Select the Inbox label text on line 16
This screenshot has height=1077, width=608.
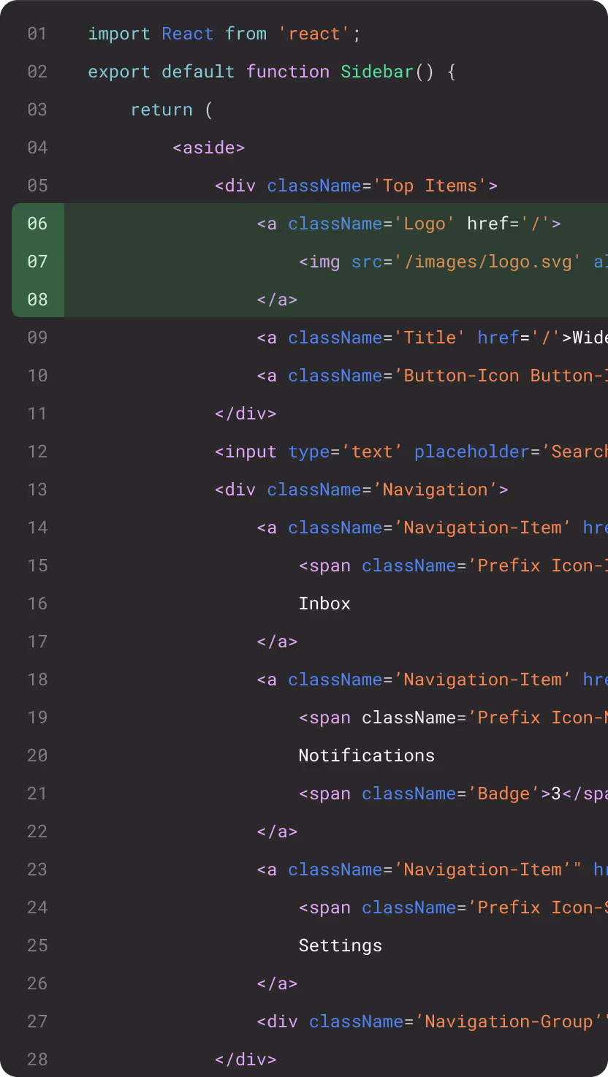pos(324,604)
